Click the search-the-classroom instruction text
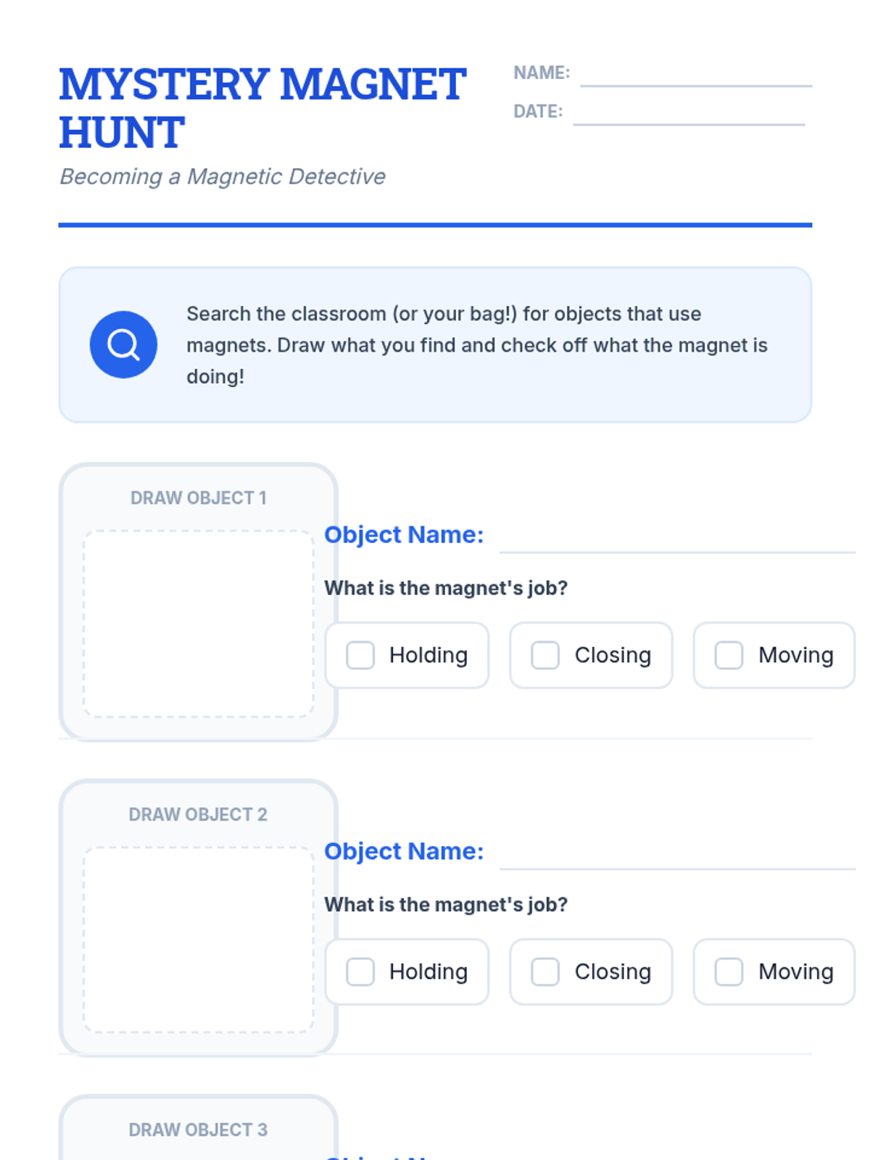The height and width of the screenshot is (1160, 870). click(x=476, y=345)
